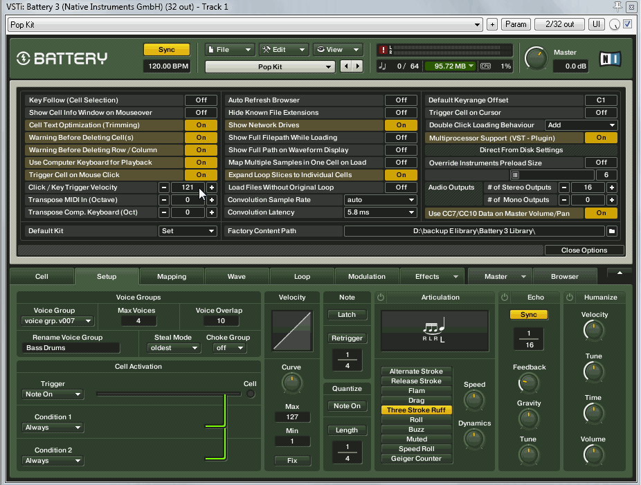Open Steal Mode dropdown
Viewport: 641px width, 485px height.
tap(174, 348)
